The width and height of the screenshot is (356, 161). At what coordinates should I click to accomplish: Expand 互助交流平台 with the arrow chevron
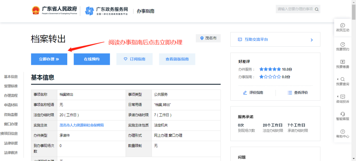(311, 40)
